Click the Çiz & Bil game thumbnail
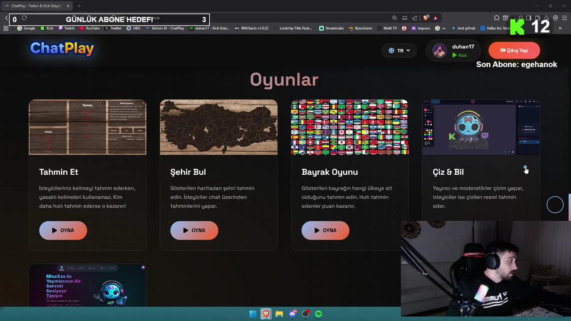Image resolution: width=571 pixels, height=321 pixels. pyautogui.click(x=481, y=127)
